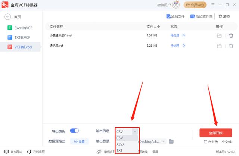Open the TXT转VCF conversion tab

[x=19, y=37]
